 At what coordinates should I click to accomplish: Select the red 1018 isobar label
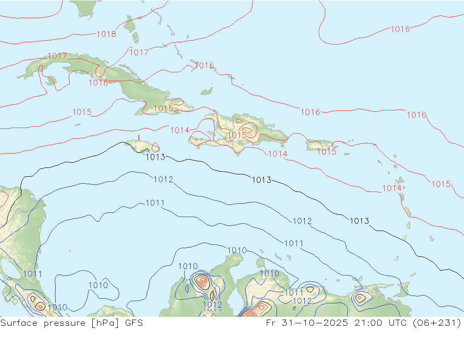[106, 34]
